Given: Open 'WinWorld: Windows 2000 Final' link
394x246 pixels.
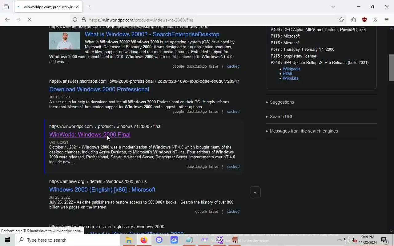Looking at the screenshot, I should (90, 135).
